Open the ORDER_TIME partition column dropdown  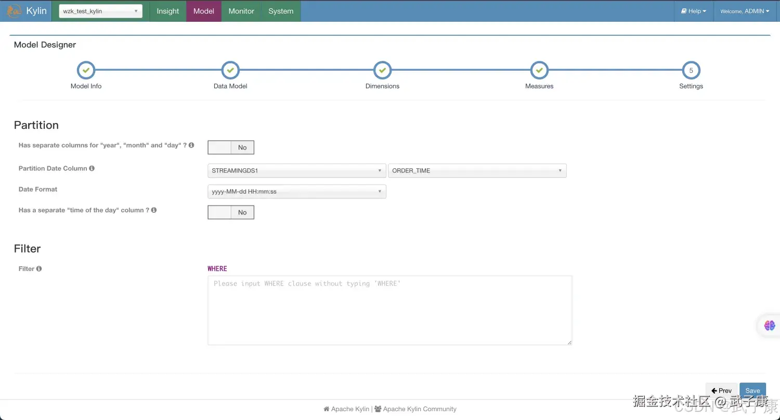(477, 170)
